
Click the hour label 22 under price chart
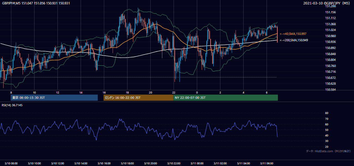[174, 92]
